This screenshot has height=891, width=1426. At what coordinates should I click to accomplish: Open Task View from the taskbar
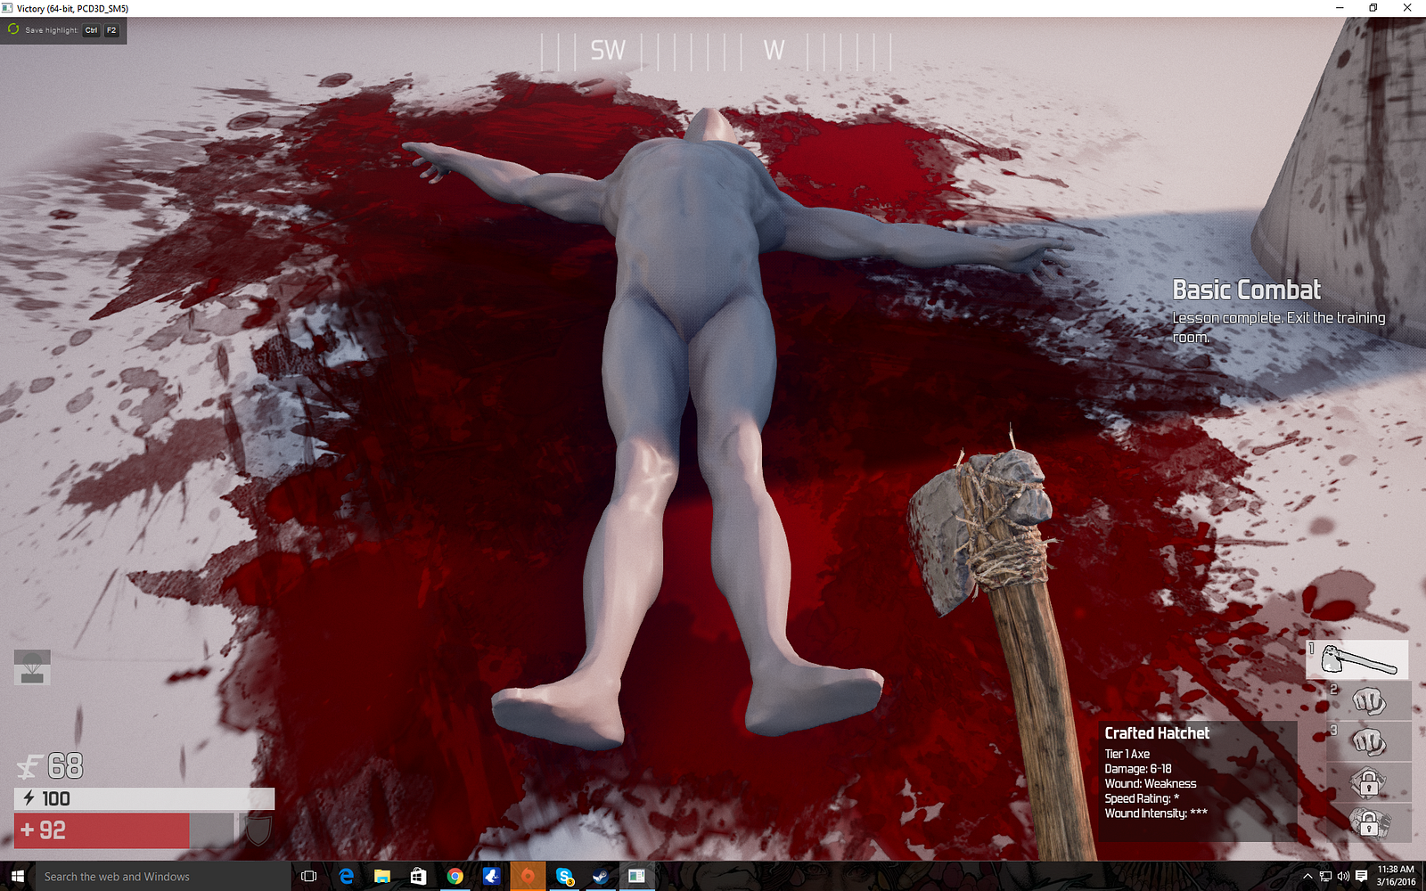[309, 876]
